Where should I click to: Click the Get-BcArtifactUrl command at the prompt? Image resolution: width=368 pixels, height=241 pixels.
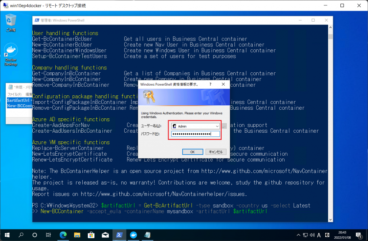tap(168, 205)
